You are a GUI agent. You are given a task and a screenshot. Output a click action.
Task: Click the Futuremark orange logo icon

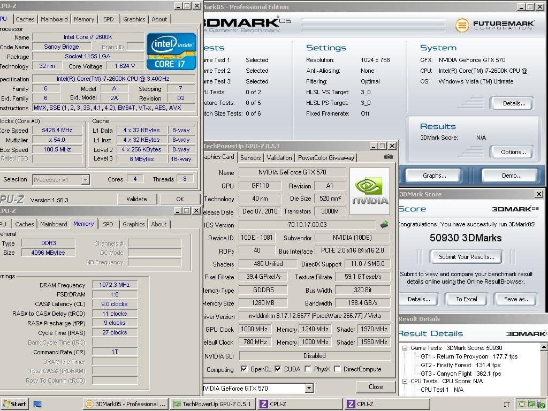coord(462,25)
